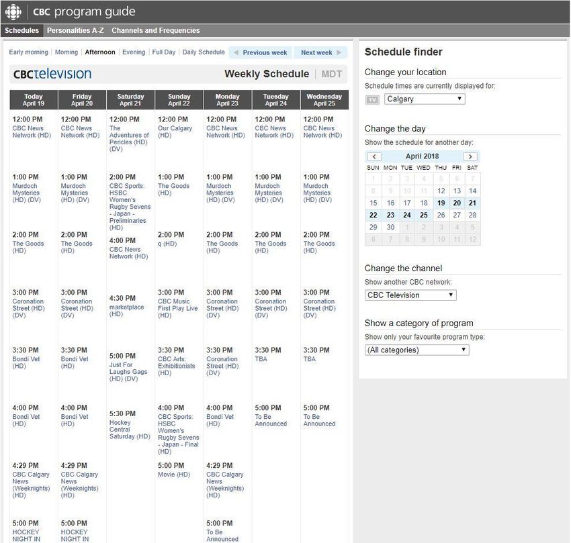Open the Daily Schedule view
This screenshot has height=543, width=571.
point(204,52)
